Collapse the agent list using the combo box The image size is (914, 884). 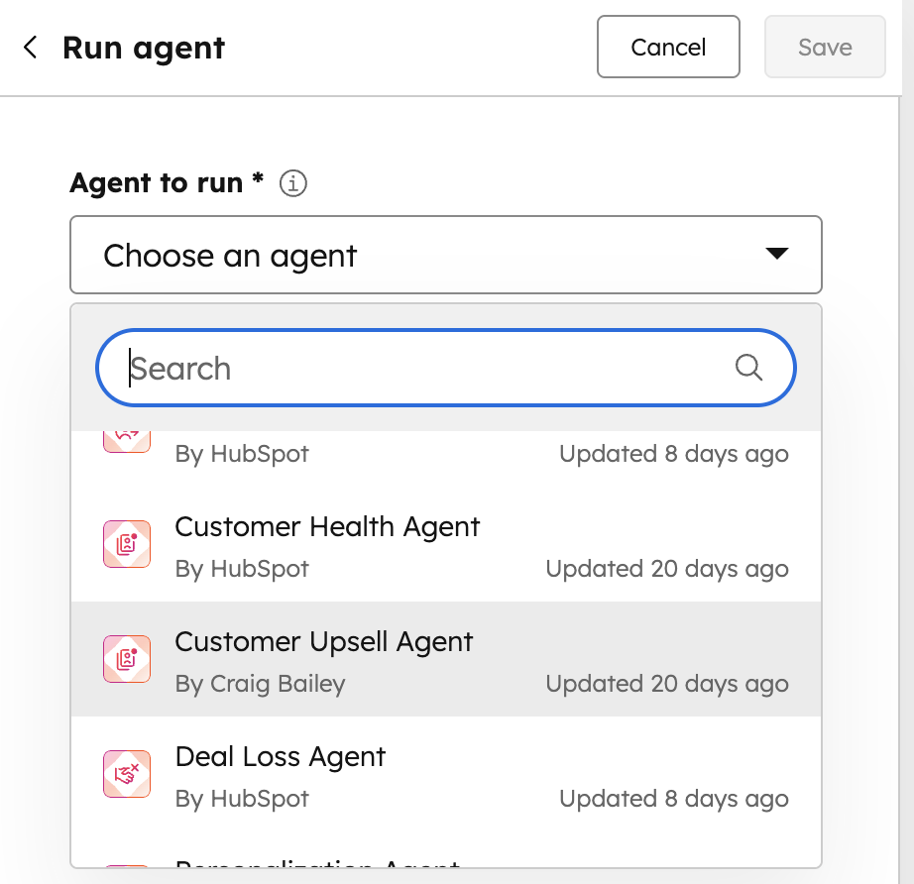pos(445,255)
